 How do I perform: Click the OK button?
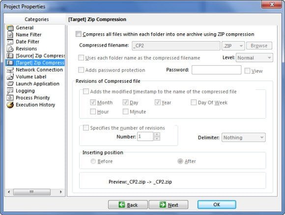(x=217, y=205)
